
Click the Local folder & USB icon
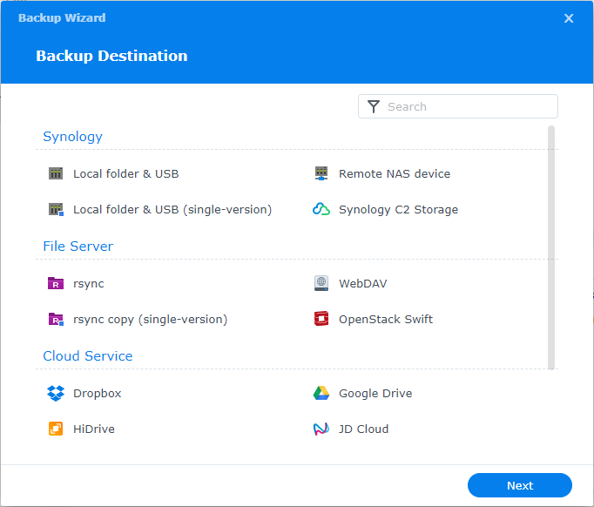tap(56, 173)
